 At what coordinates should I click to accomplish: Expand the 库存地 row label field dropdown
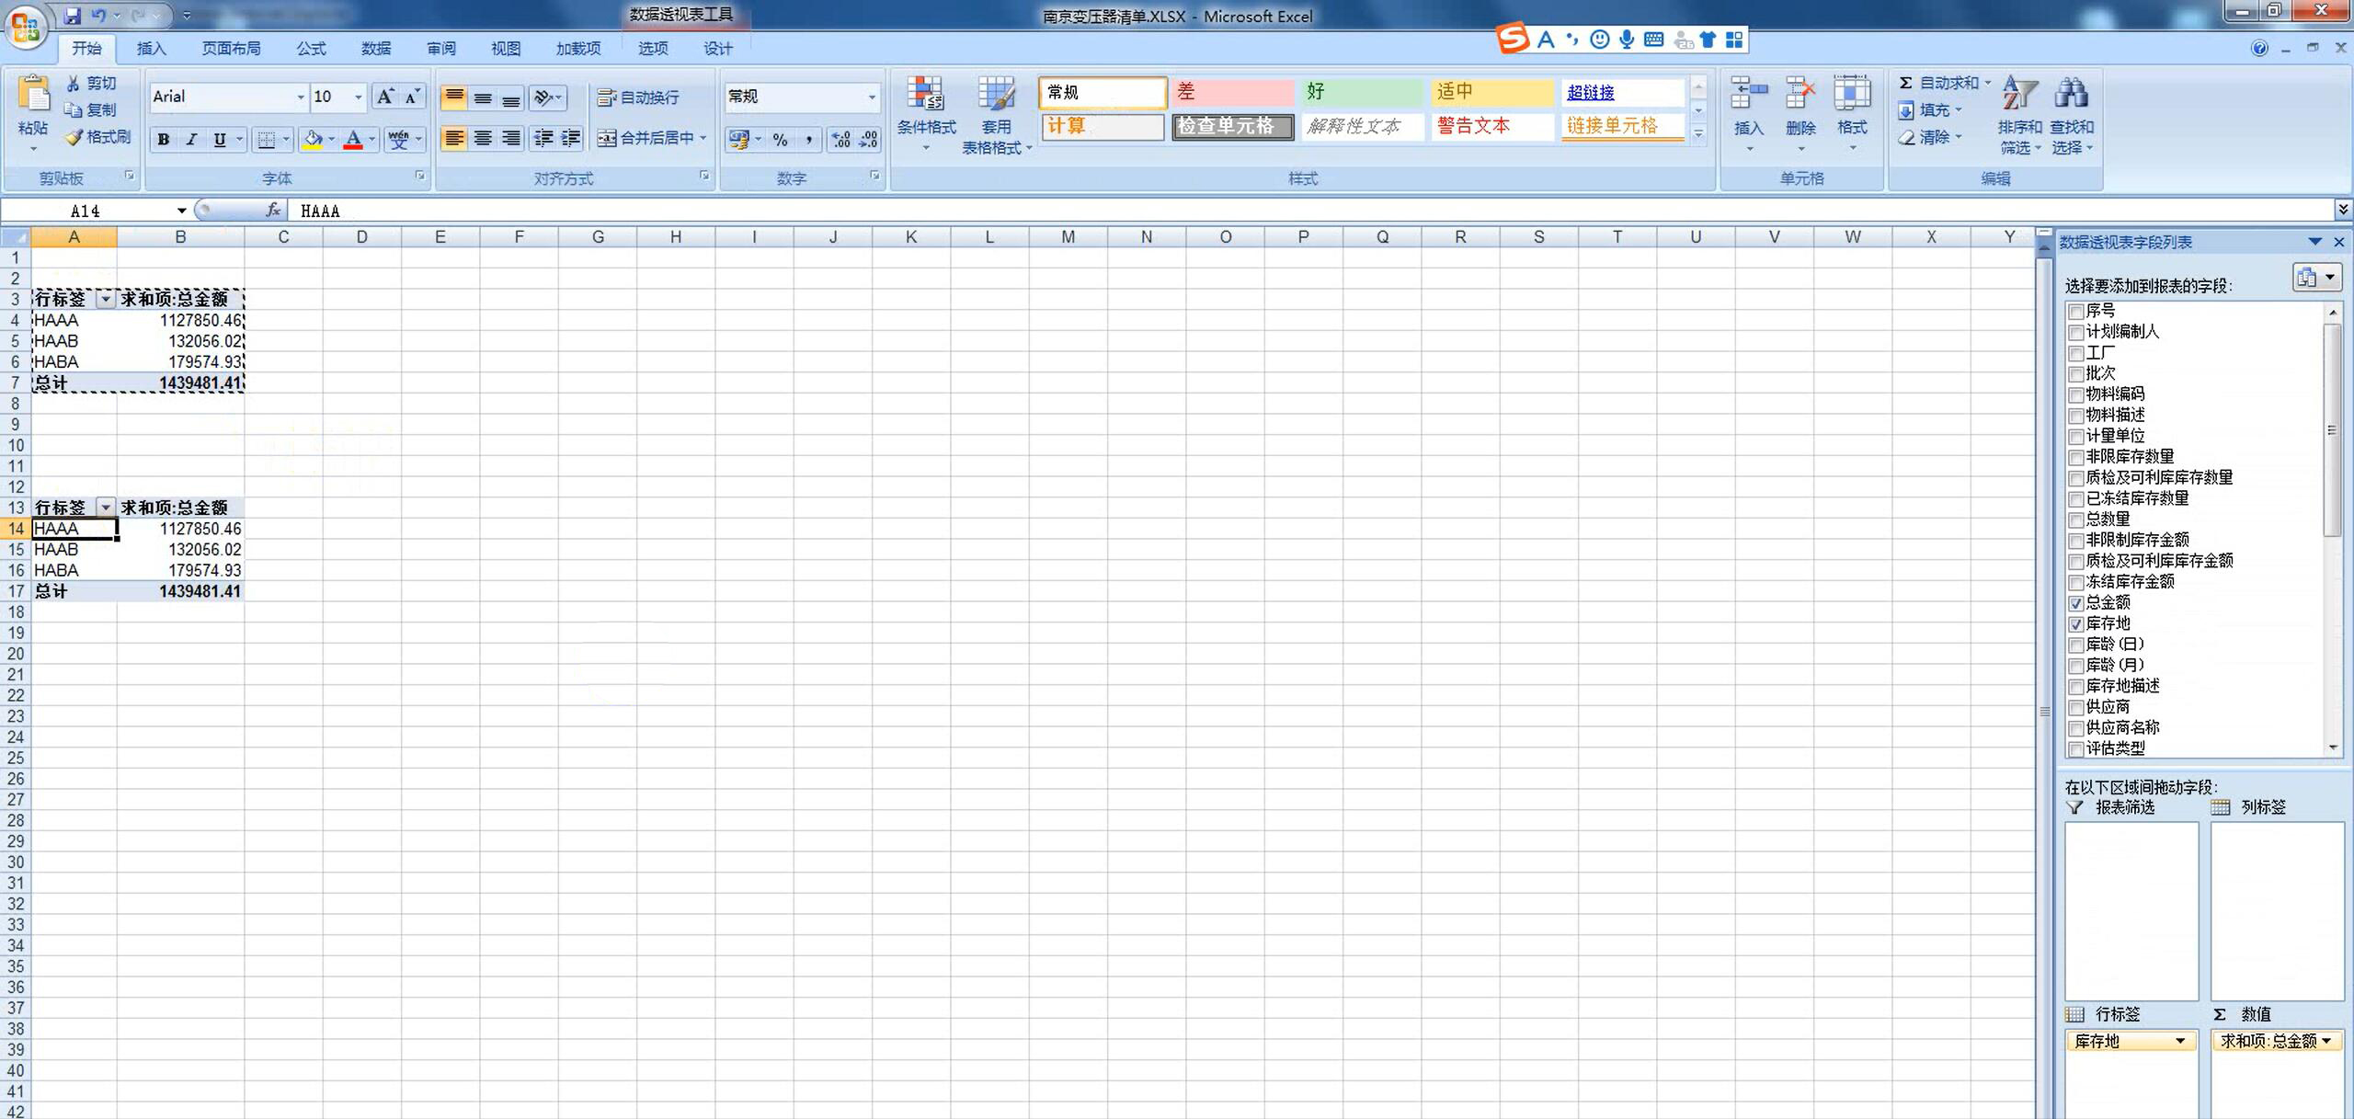point(2179,1041)
